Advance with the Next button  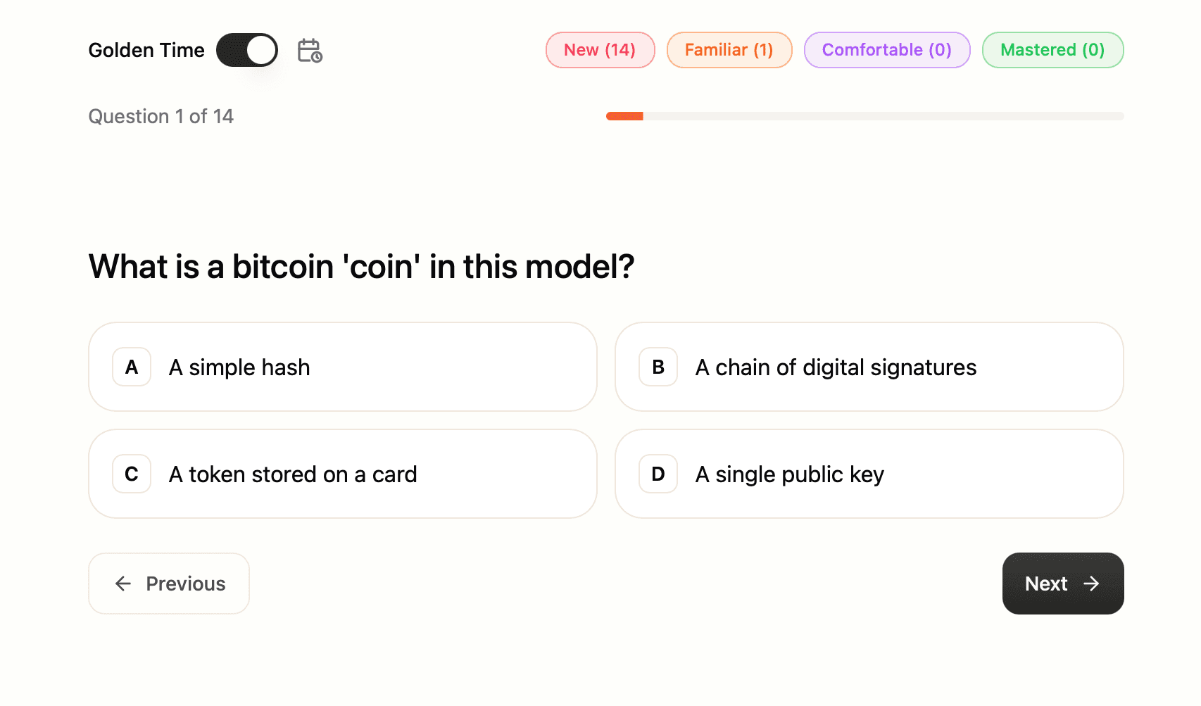1062,584
